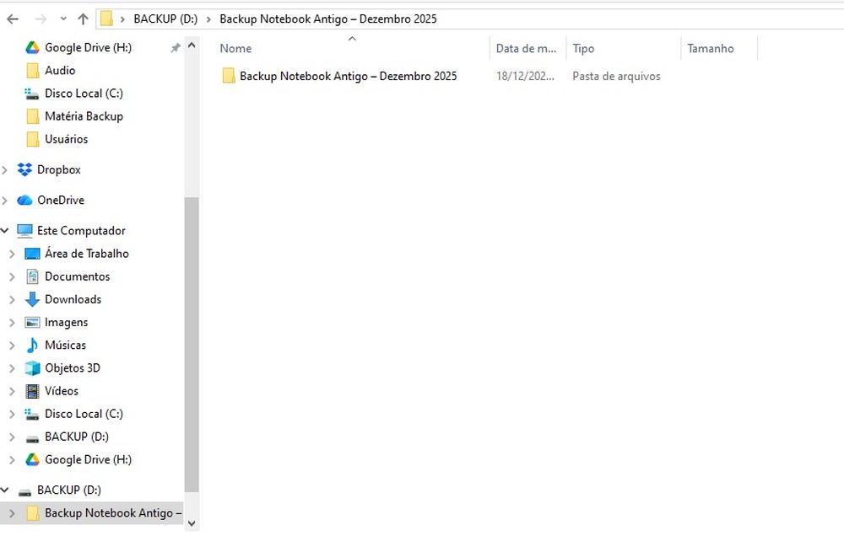Click the Músicas music note icon

click(x=32, y=346)
